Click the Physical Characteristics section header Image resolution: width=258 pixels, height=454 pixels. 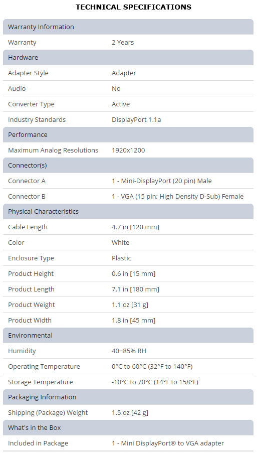point(128,211)
